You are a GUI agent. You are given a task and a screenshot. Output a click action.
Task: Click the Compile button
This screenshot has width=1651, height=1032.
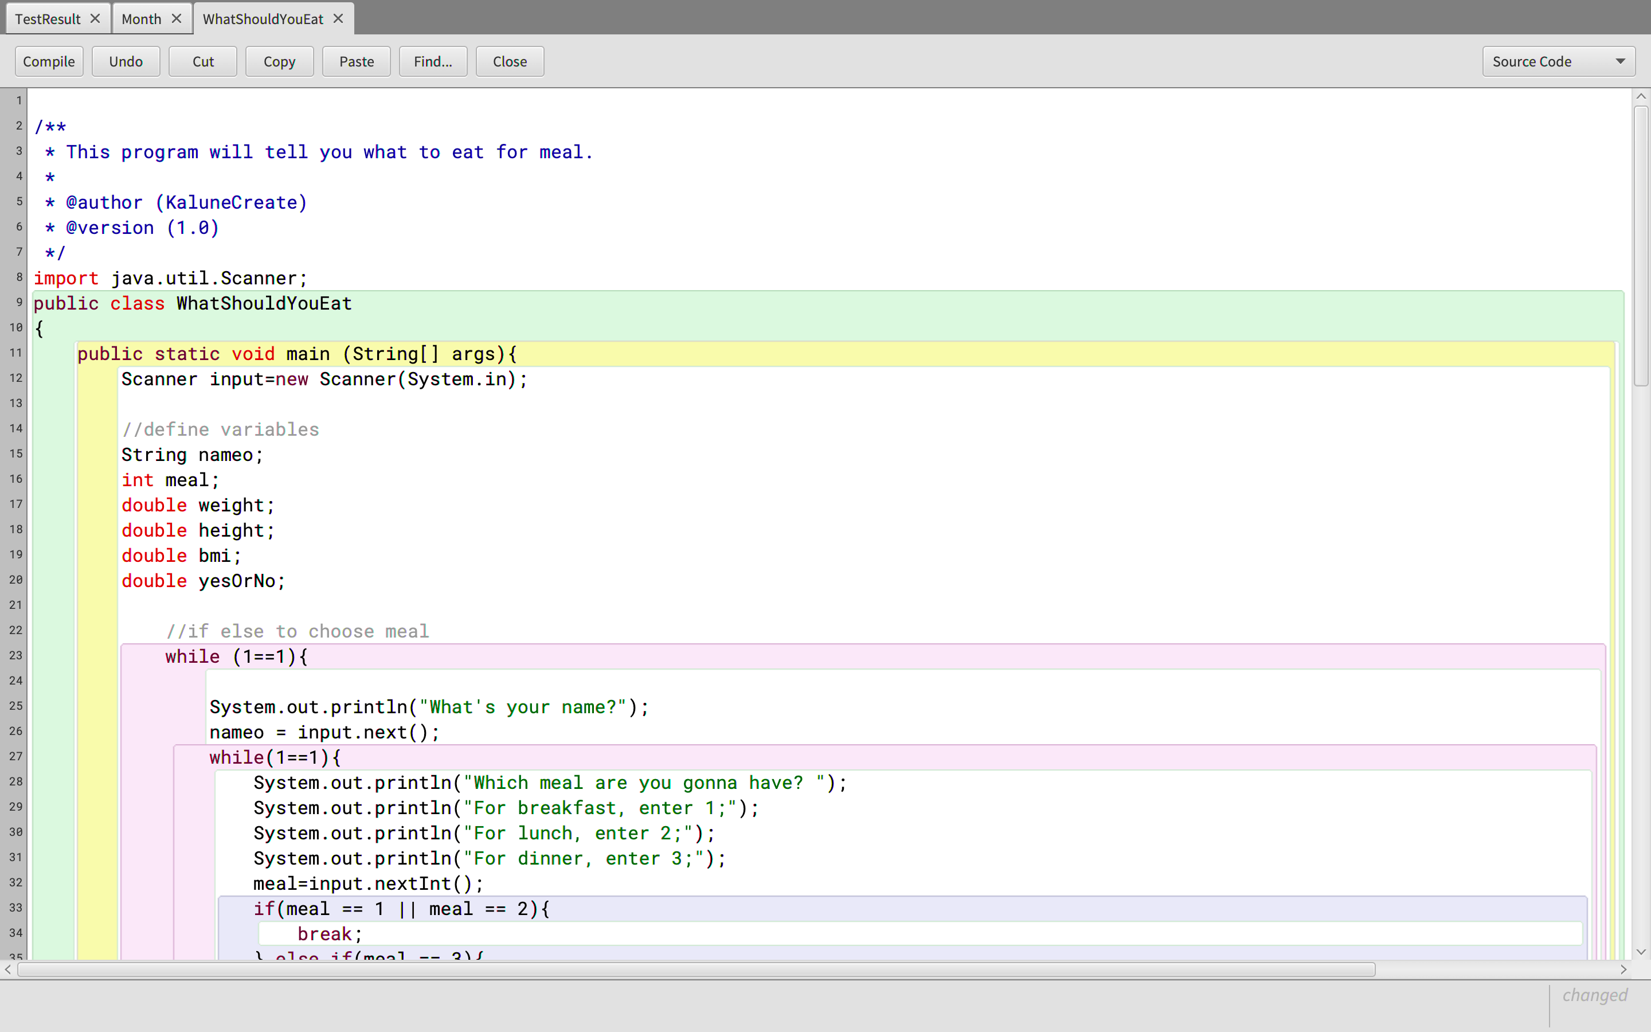49,61
